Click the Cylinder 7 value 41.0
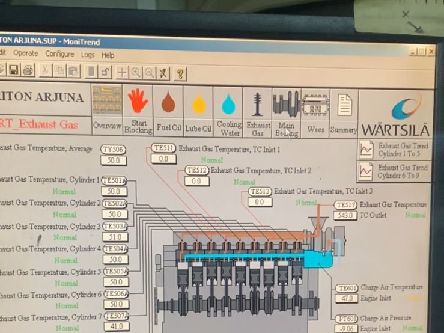The height and width of the screenshot is (333, 444). [x=117, y=326]
